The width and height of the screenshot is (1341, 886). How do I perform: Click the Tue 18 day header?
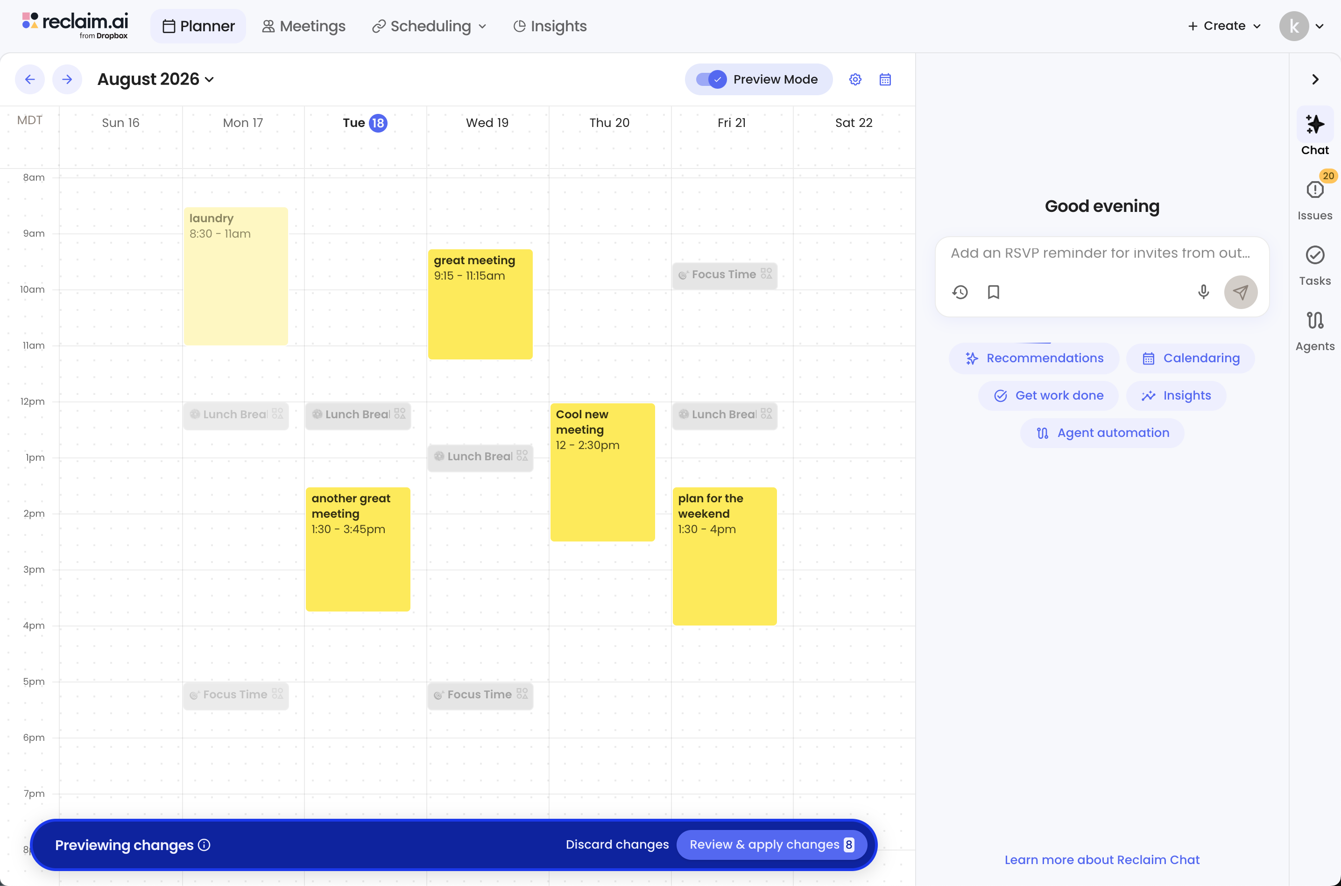[x=365, y=123]
